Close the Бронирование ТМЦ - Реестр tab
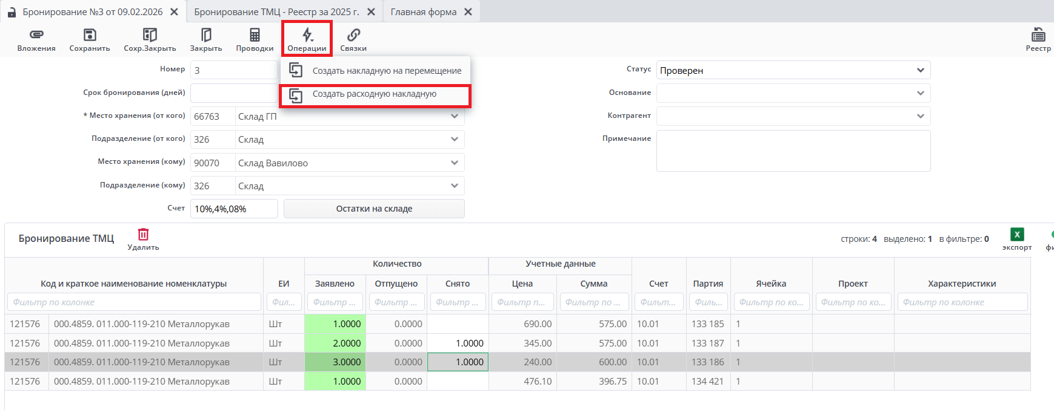 click(372, 12)
